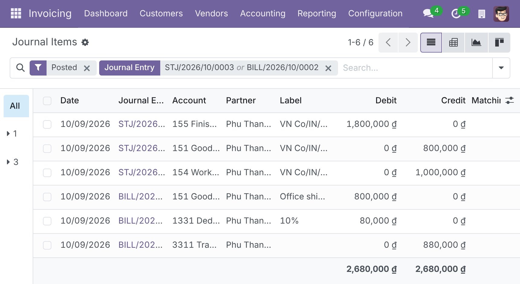Select All in the side panel
This screenshot has width=520, height=284.
tap(16, 106)
